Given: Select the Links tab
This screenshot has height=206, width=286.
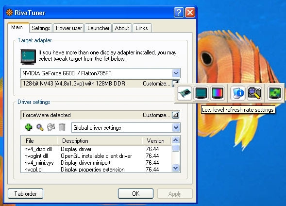Looking at the screenshot, I should tap(142, 28).
